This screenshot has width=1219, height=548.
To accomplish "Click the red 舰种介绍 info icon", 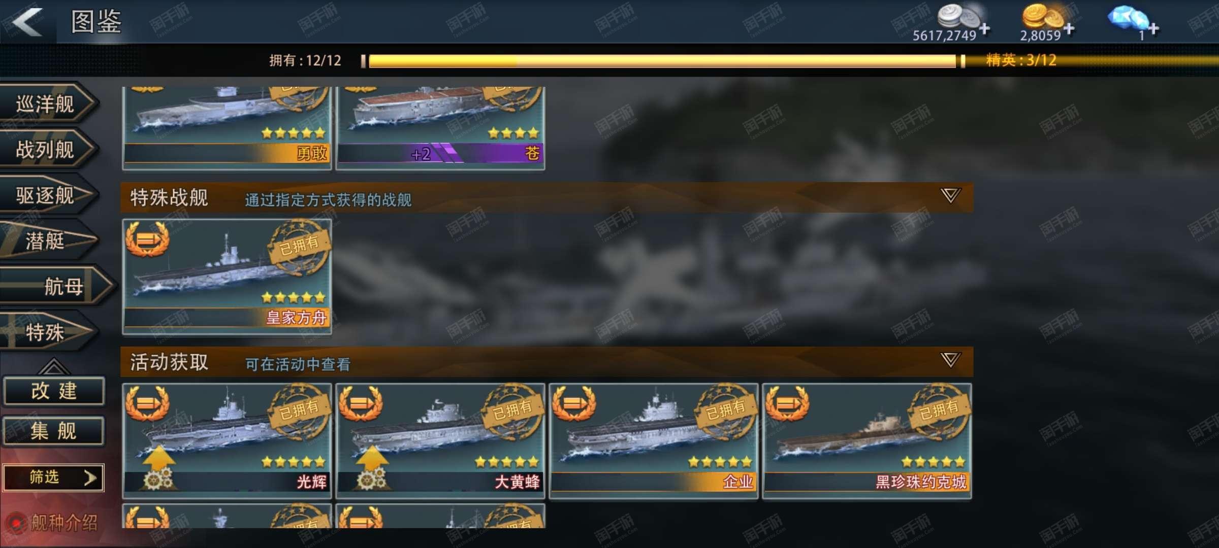I will point(16,523).
